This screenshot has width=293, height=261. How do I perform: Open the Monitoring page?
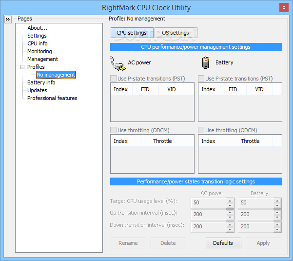[39, 51]
